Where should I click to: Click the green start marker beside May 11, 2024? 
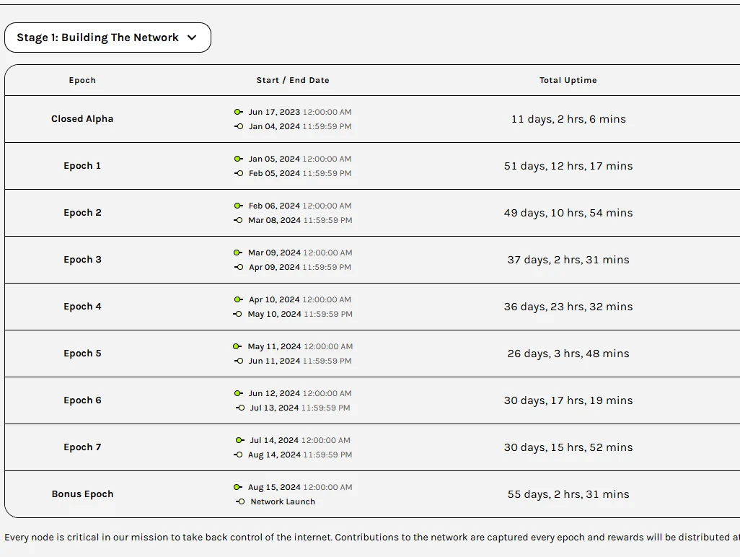click(237, 346)
